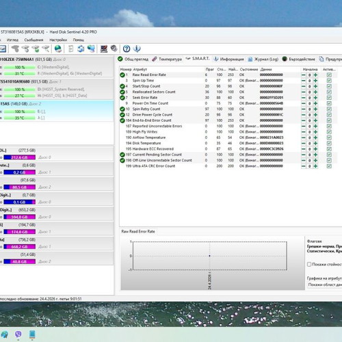
Task: Click the disk icon with green check in toolbar
Action: pyautogui.click(x=36, y=49)
